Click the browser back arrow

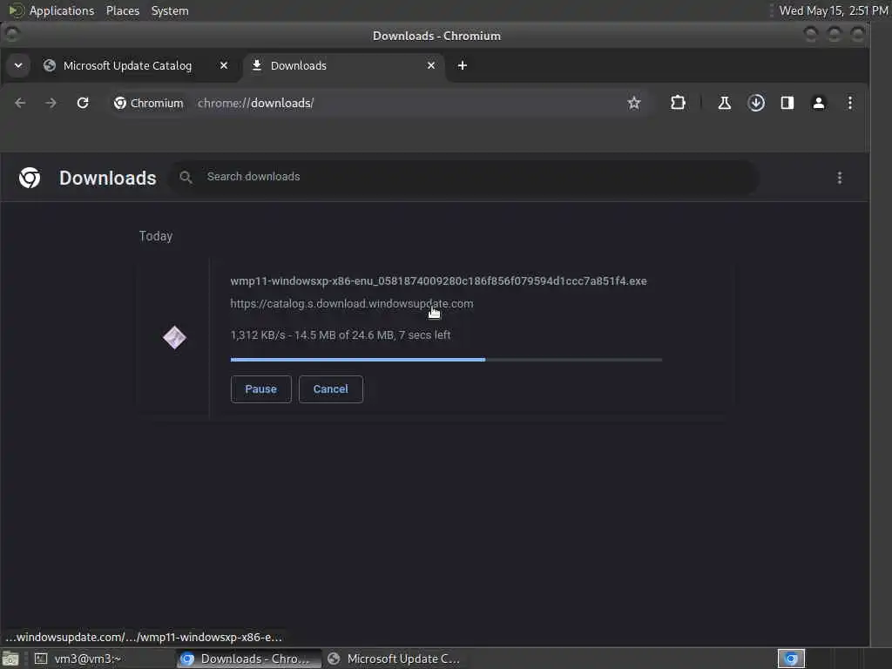[x=20, y=103]
